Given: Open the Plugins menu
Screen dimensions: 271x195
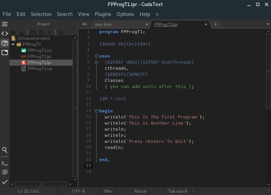Looking at the screenshot, I should click(103, 14).
